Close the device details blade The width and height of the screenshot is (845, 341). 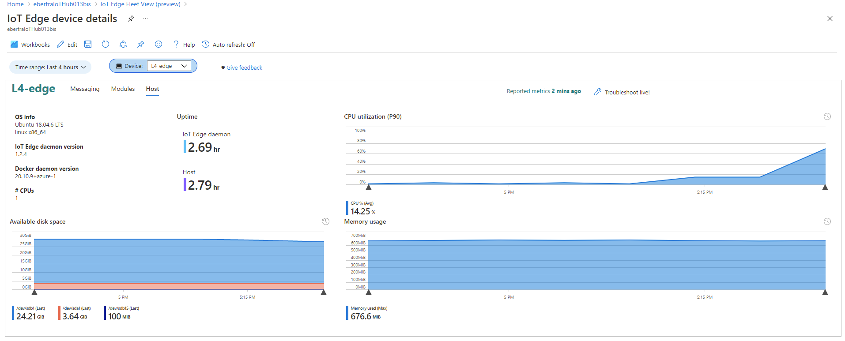(x=830, y=19)
